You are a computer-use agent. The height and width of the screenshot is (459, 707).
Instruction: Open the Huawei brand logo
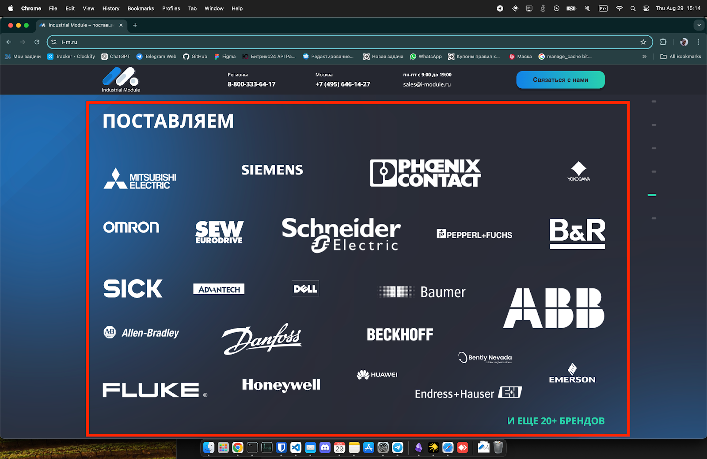click(377, 375)
